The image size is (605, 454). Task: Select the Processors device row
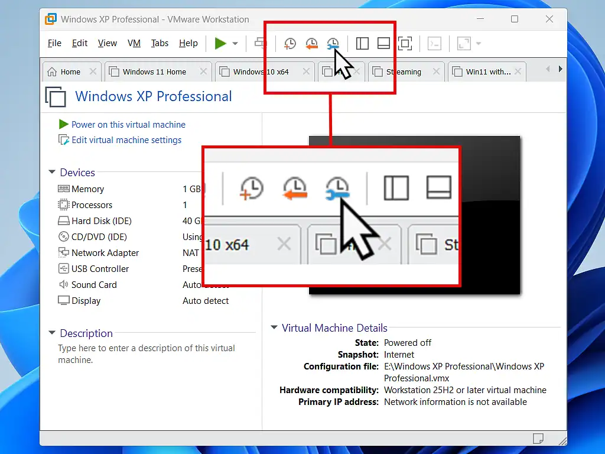(92, 205)
